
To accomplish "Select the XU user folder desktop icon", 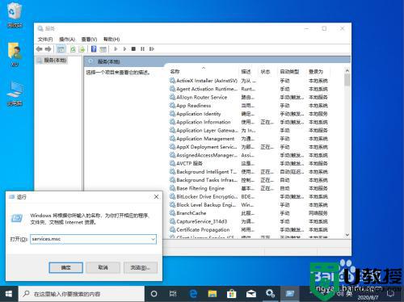I will (15, 54).
